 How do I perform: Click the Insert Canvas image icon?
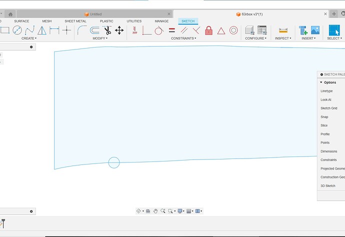click(315, 30)
